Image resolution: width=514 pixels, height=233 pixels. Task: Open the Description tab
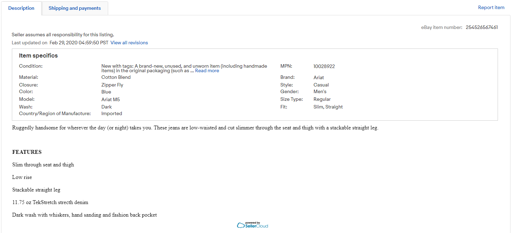point(21,8)
